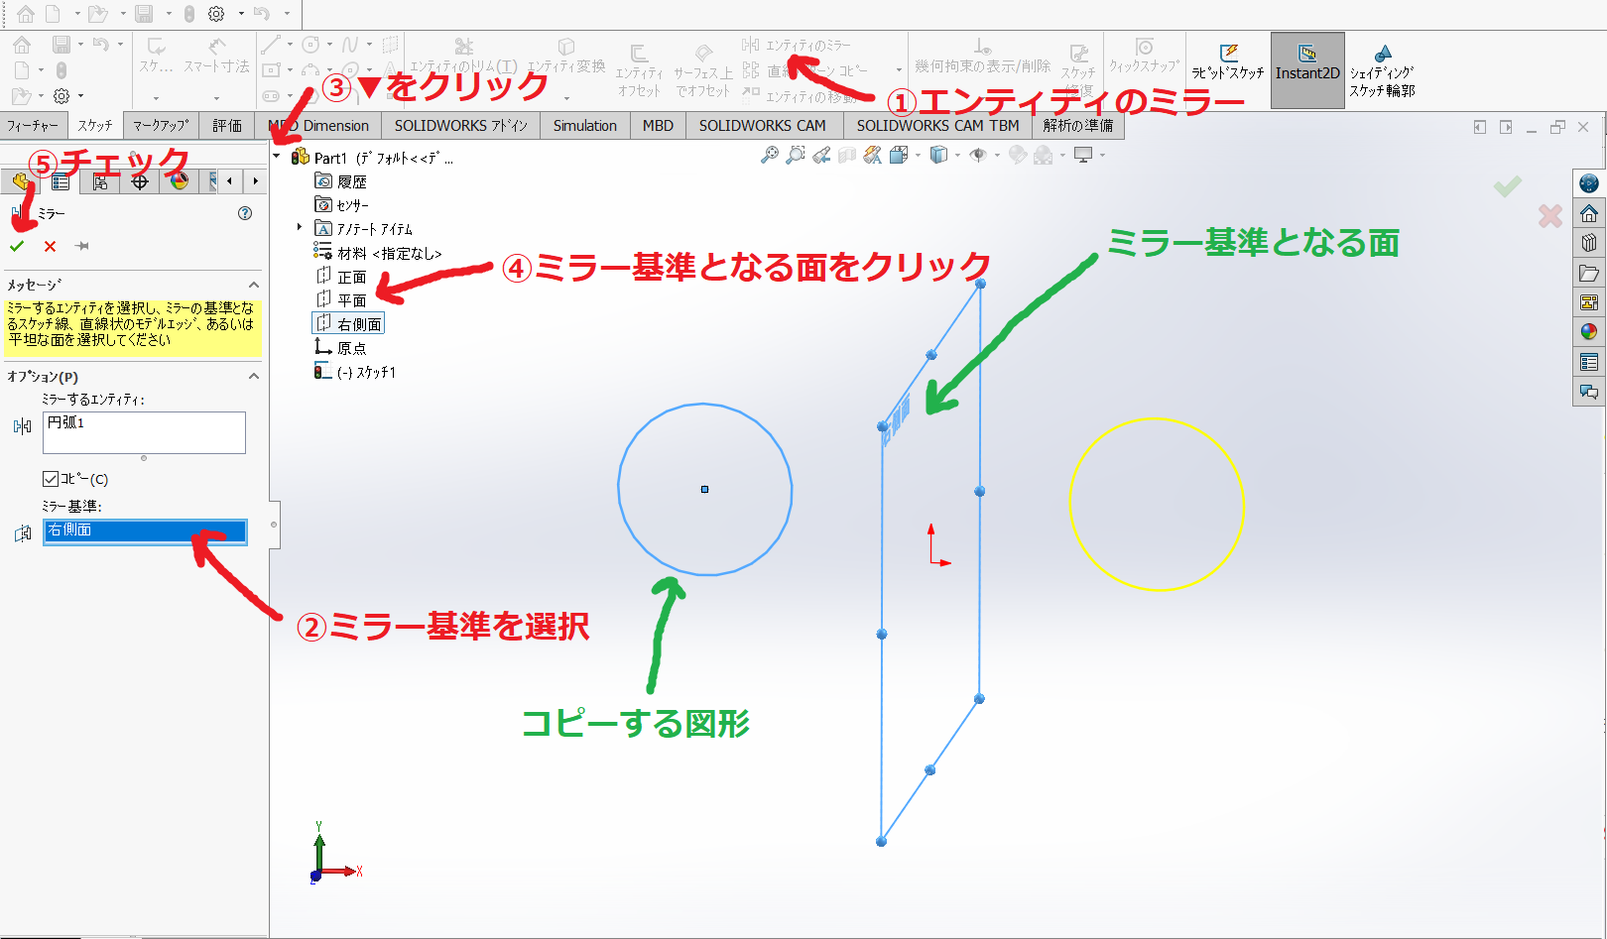Open the Design Library task pane icon

point(1589,243)
